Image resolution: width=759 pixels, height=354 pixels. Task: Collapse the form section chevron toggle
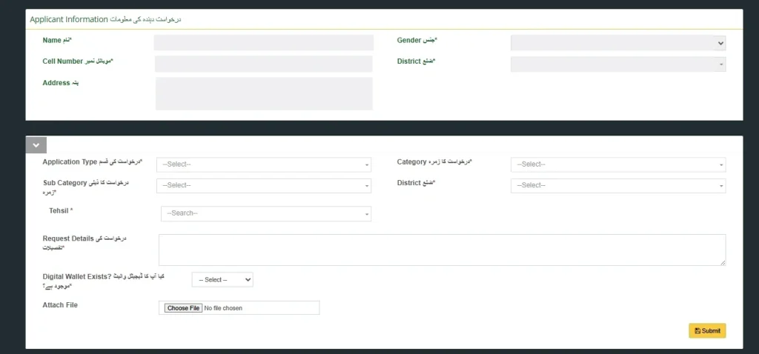click(36, 145)
